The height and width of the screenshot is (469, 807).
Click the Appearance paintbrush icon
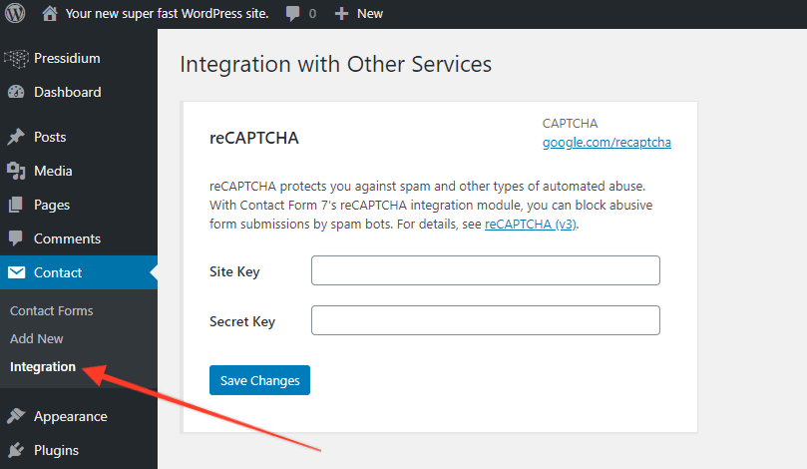pyautogui.click(x=16, y=416)
